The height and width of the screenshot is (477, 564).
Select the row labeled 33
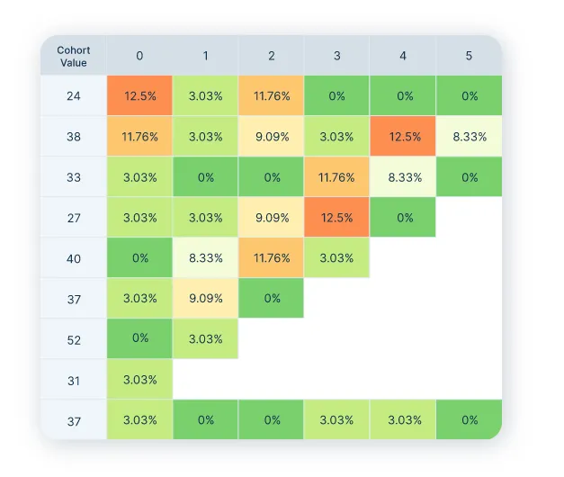click(73, 177)
